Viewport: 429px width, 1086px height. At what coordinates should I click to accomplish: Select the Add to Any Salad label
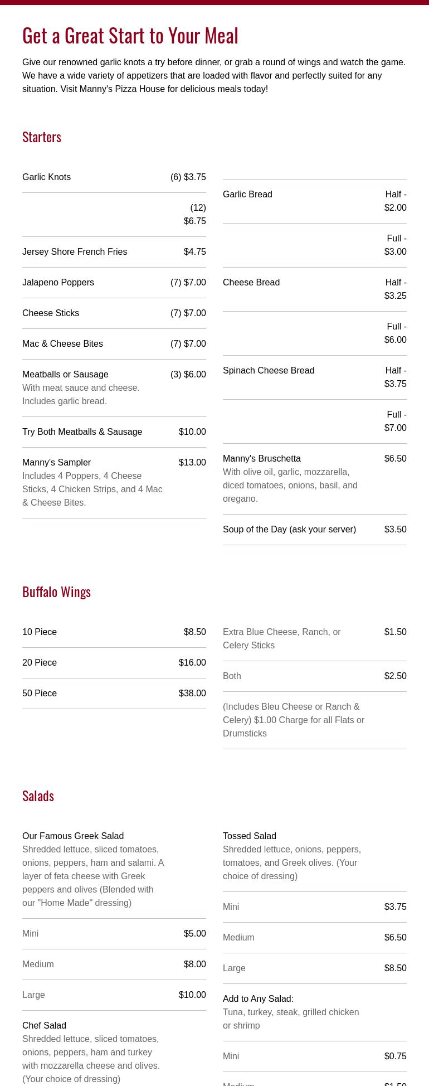click(258, 999)
